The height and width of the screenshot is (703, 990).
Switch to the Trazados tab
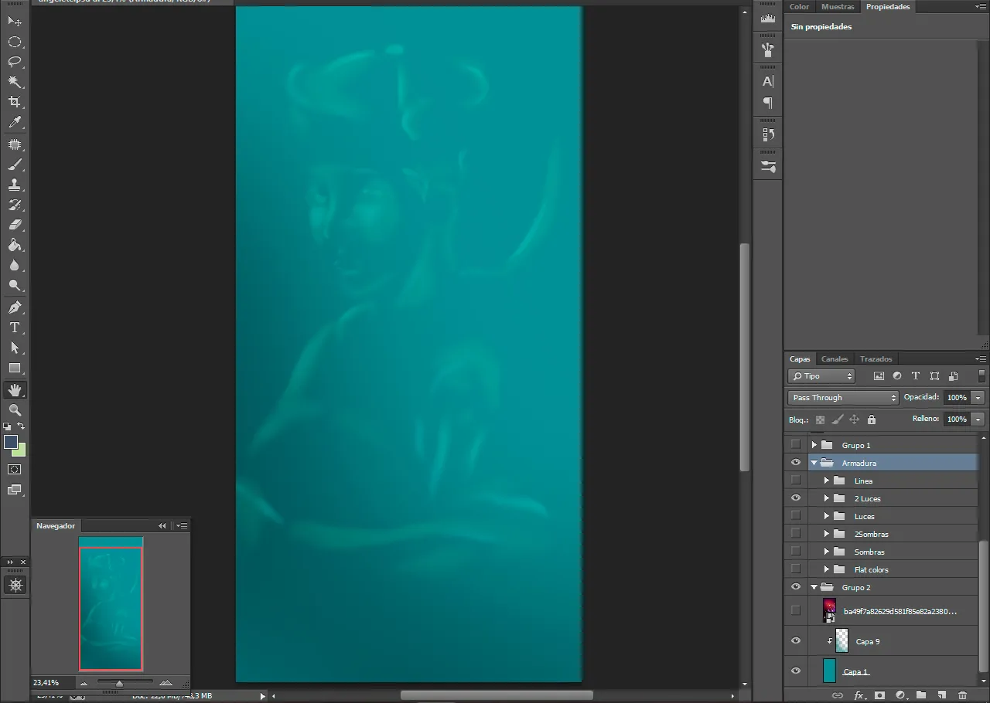(x=876, y=358)
